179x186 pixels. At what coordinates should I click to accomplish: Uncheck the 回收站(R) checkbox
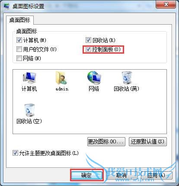pyautogui.click(x=88, y=40)
